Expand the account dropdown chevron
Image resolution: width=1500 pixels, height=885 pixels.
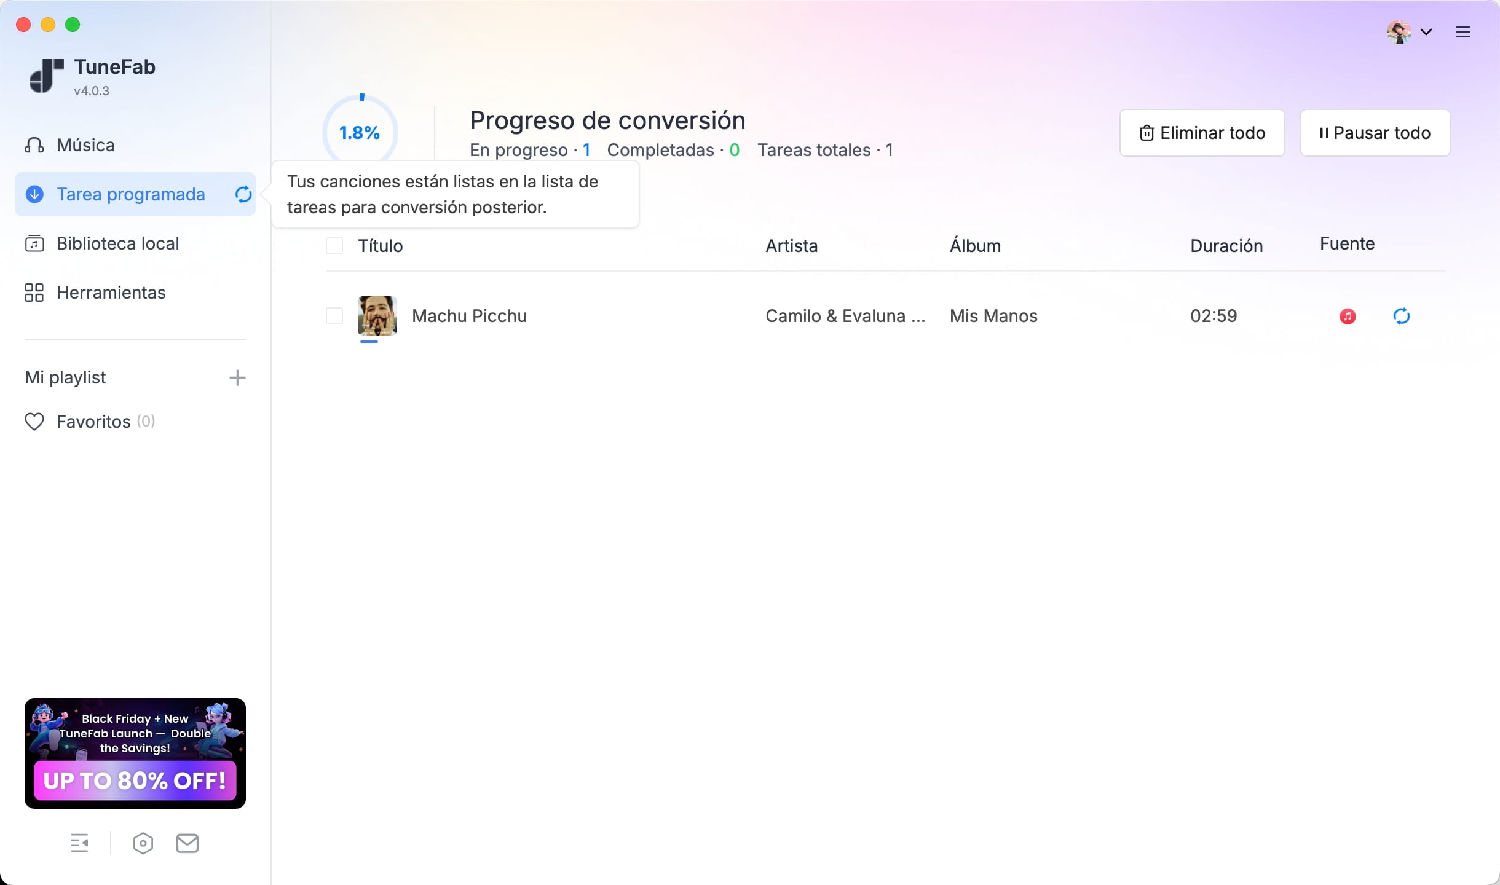click(x=1426, y=32)
